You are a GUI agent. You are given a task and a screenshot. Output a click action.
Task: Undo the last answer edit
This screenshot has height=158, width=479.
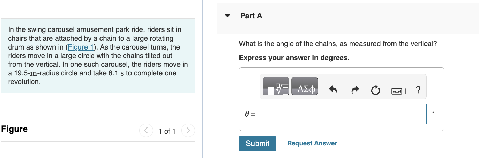click(x=333, y=90)
